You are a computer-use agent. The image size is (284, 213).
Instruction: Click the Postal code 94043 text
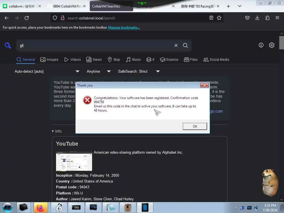tap(73, 187)
